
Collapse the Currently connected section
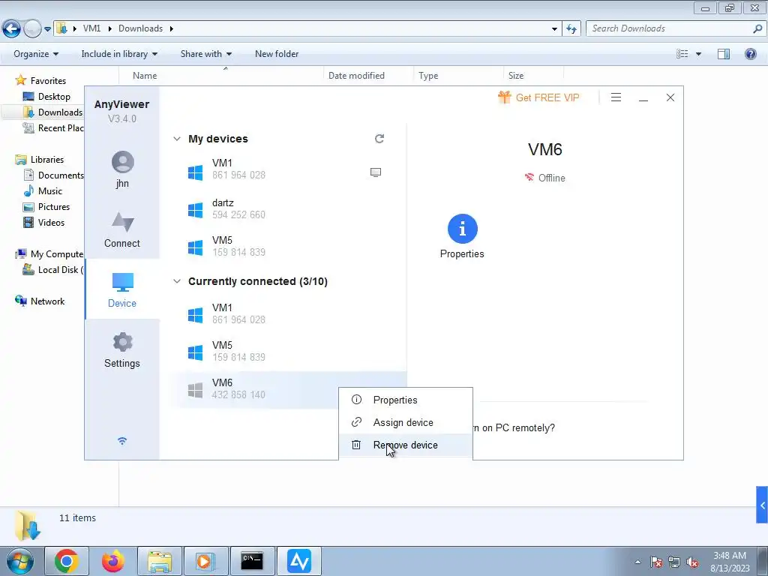pos(177,281)
